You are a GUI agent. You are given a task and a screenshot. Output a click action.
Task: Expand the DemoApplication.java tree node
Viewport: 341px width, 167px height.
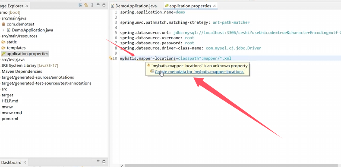click(x=3, y=30)
